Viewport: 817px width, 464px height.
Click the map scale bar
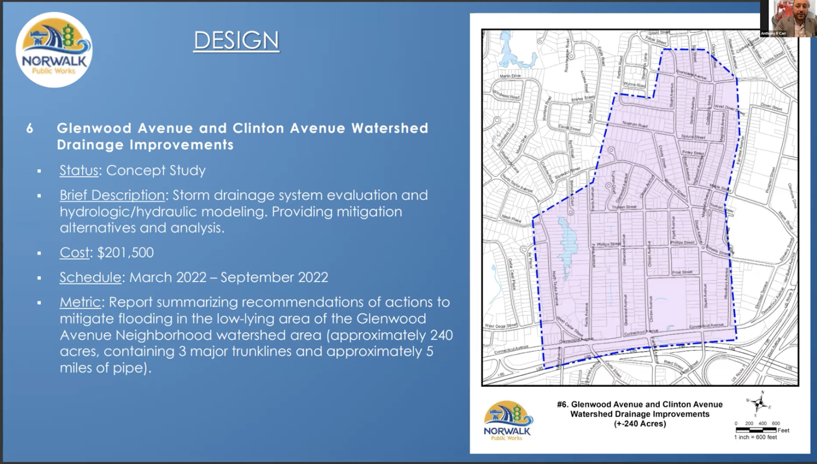pos(756,430)
